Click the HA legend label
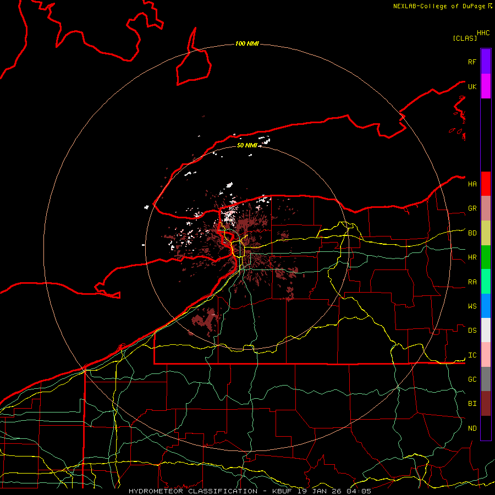495x495 pixels. [472, 184]
